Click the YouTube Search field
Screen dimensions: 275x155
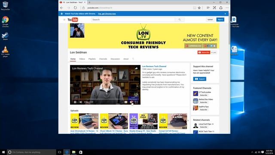coord(133,20)
